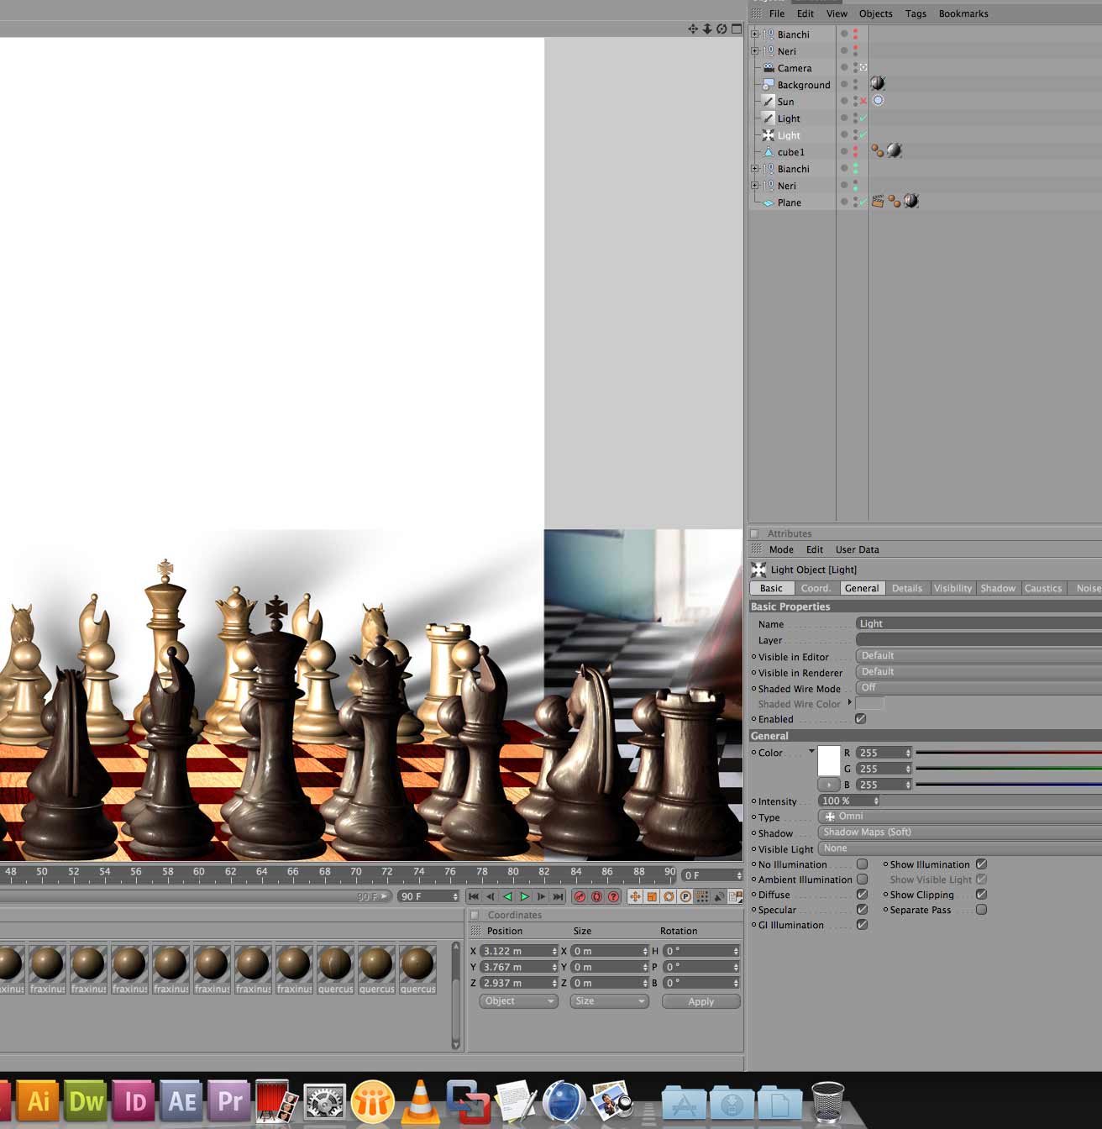Go to the start of the animation

[474, 897]
